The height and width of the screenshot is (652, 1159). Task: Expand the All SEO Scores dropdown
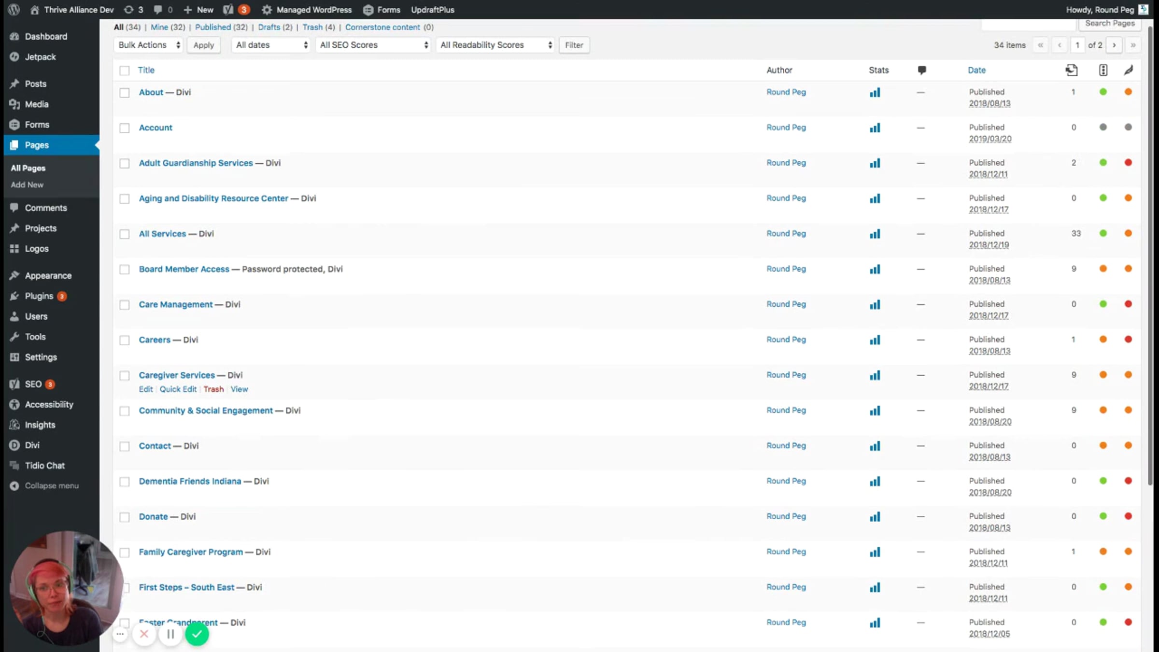(x=373, y=45)
